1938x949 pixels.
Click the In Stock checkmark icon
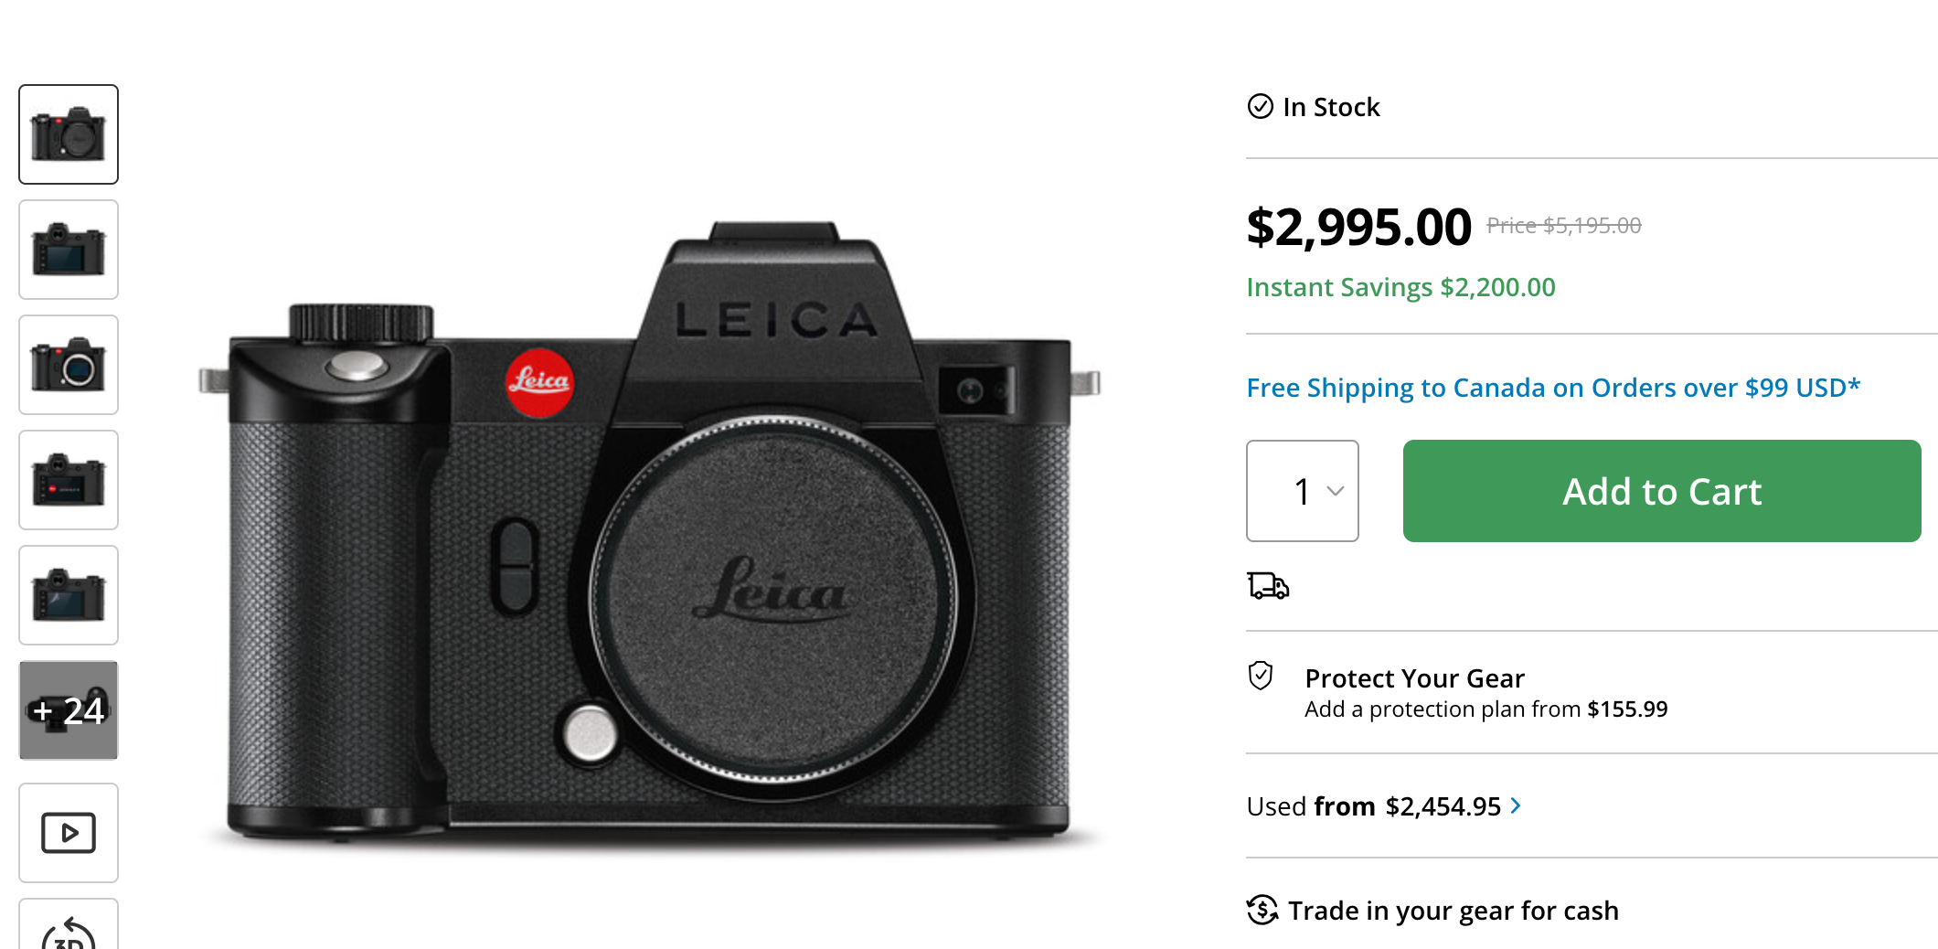tap(1260, 107)
